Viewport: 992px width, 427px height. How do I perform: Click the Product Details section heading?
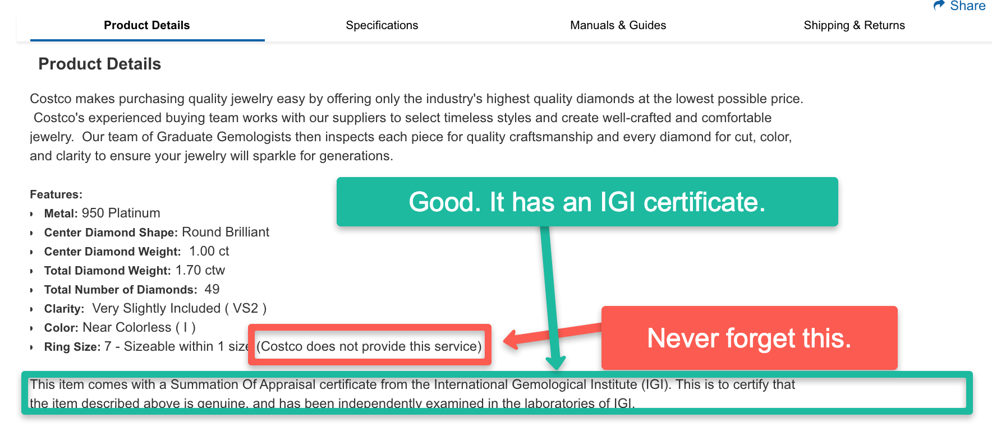coord(100,64)
